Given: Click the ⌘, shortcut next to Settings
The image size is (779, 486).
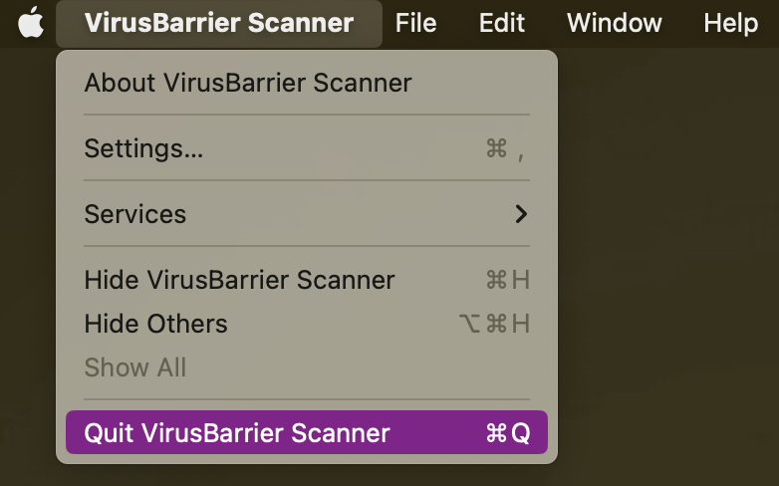Looking at the screenshot, I should [505, 149].
